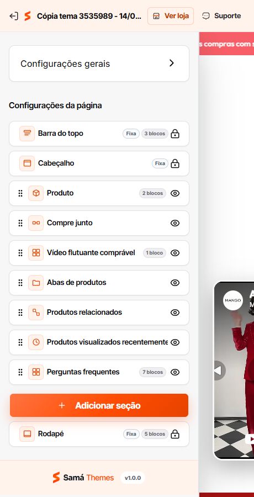
Task: Click the Produto cube icon
Action: (36, 193)
